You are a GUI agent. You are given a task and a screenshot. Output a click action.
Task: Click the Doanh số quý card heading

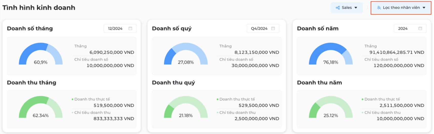click(172, 29)
